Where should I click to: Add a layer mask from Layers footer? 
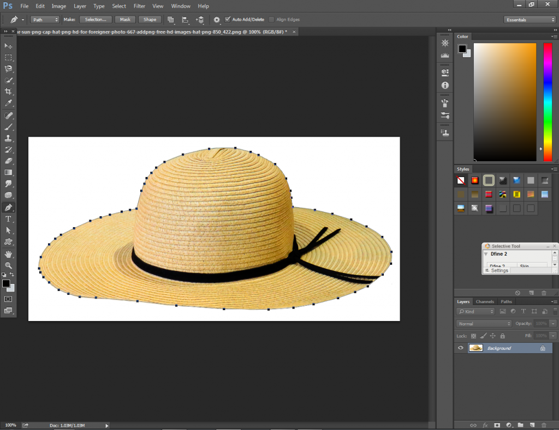point(497,425)
